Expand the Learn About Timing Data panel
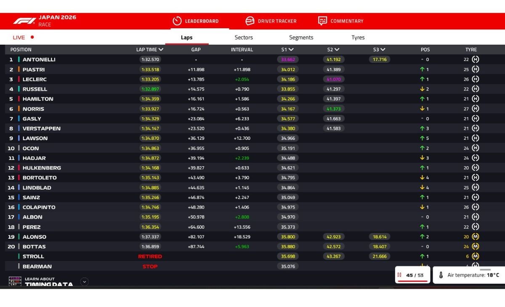The height and width of the screenshot is (307, 505). click(85, 282)
